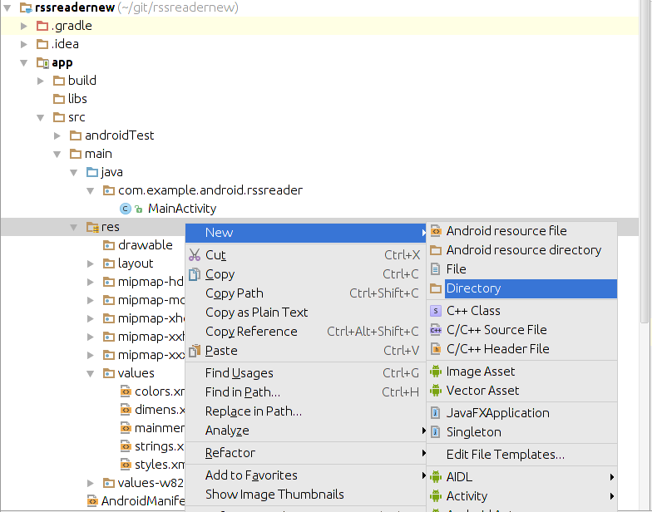Open the Activity submenu
This screenshot has width=652, height=512.
pos(522,496)
